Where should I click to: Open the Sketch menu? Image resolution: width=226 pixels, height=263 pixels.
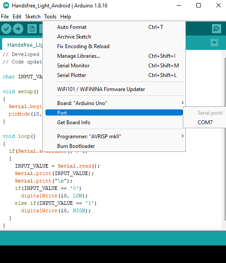click(33, 17)
